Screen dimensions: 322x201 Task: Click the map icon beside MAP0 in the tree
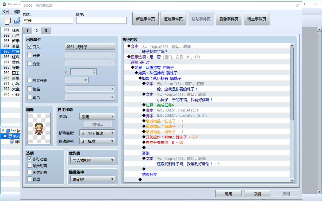tap(10, 136)
